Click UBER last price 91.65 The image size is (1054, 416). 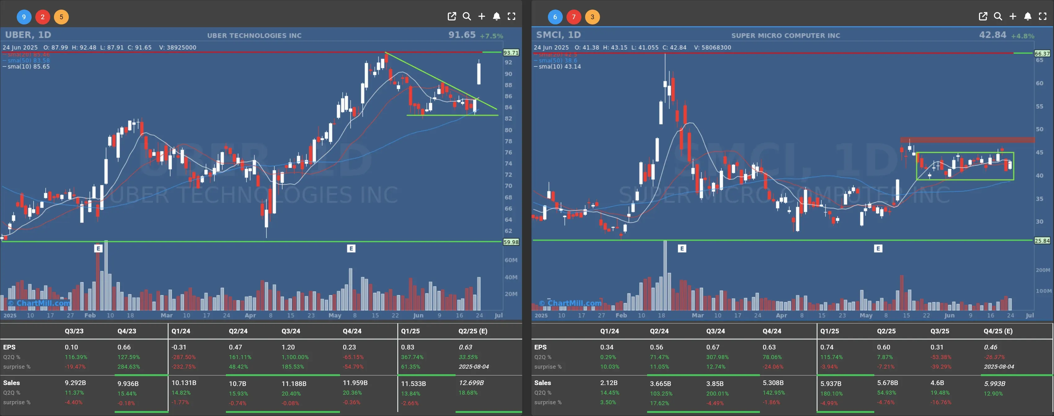462,35
